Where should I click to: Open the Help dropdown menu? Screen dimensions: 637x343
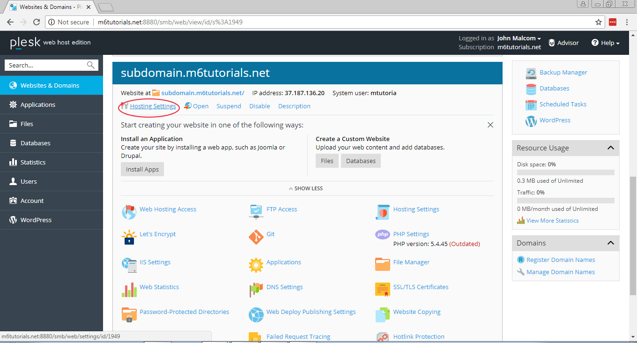click(x=605, y=43)
